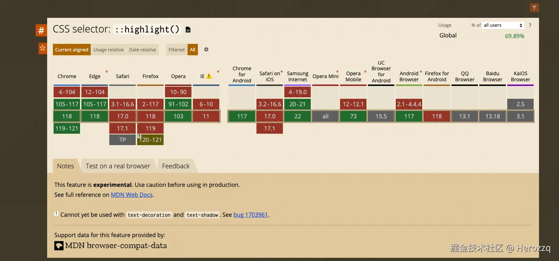Select Chrome 119-121 version cell
This screenshot has width=559, height=261.
click(67, 128)
